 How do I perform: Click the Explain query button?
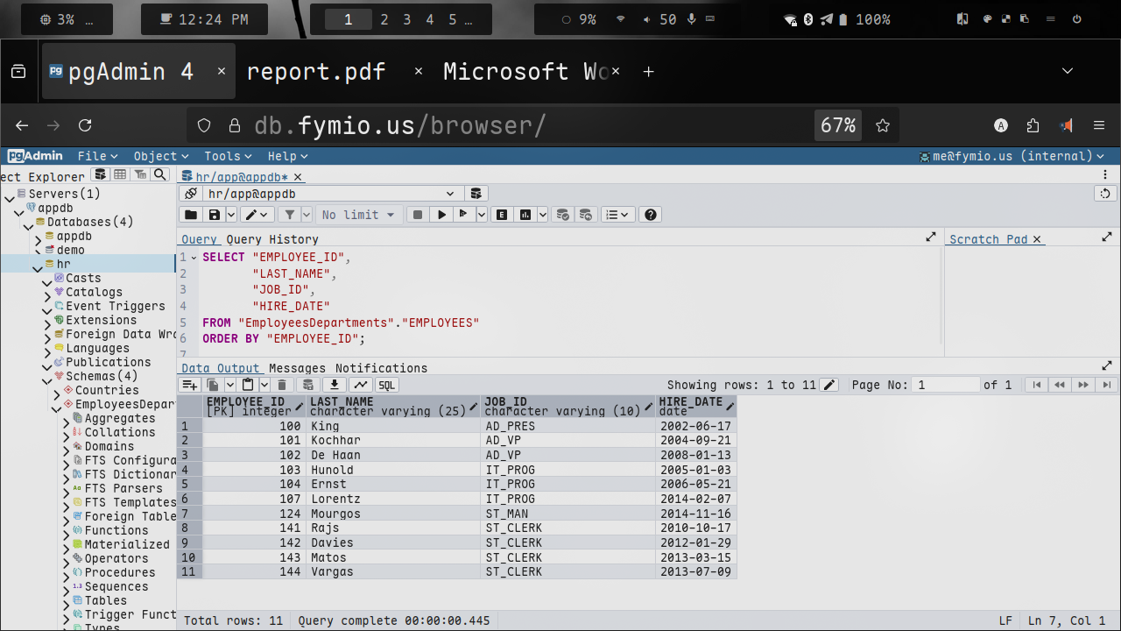tap(502, 215)
